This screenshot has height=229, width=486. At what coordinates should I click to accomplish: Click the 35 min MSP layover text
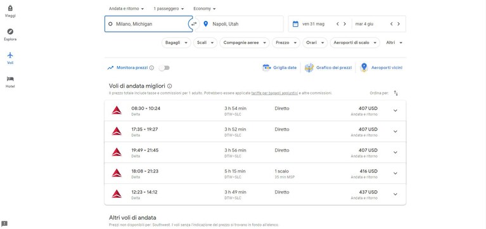coord(285,177)
